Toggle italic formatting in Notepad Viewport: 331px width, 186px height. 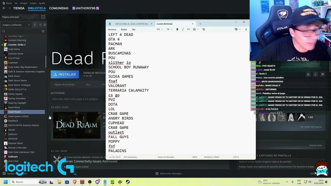coord(183,29)
